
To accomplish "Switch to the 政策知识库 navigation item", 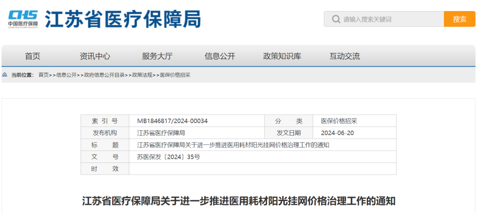I will coord(282,56).
